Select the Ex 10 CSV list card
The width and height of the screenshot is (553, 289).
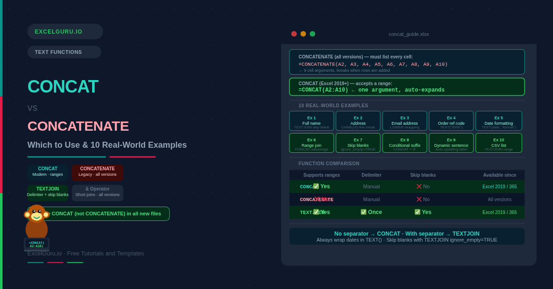click(499, 143)
